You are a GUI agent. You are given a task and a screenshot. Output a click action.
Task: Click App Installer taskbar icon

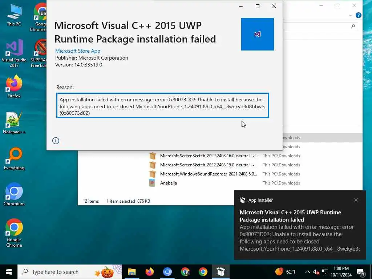click(x=221, y=272)
